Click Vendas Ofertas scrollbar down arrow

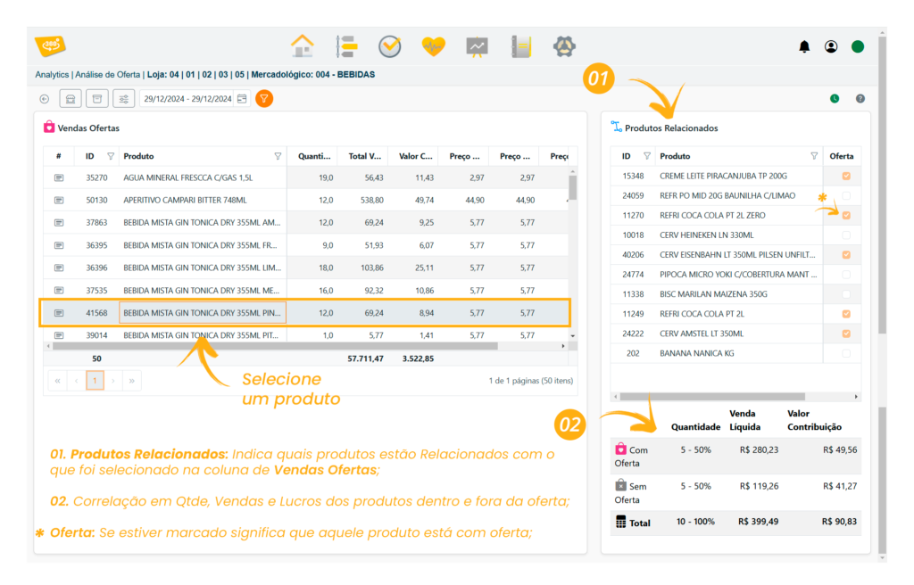point(573,336)
